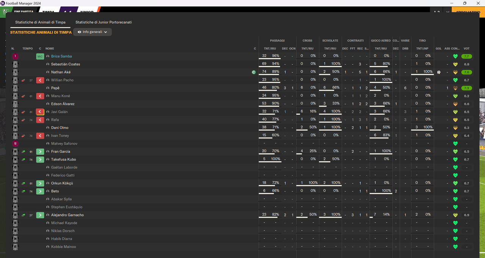The height and width of the screenshot is (258, 485).
Task: Select the Michael Kayode row
Action: pos(242,223)
